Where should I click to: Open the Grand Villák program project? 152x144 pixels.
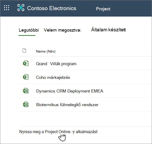pos(56,64)
